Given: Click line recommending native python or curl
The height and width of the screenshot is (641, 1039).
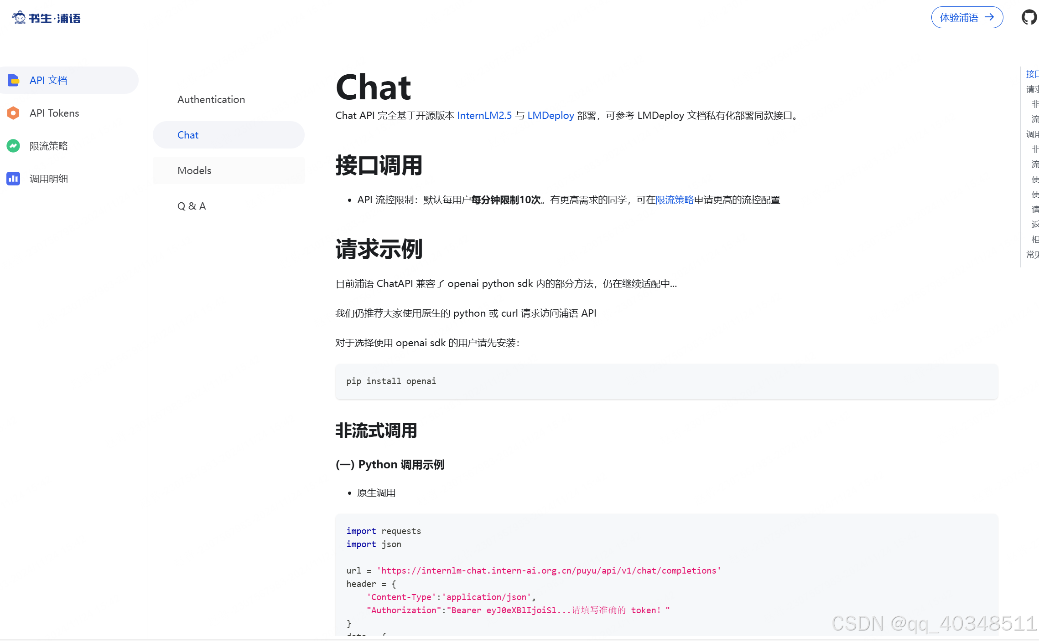Looking at the screenshot, I should tap(466, 313).
